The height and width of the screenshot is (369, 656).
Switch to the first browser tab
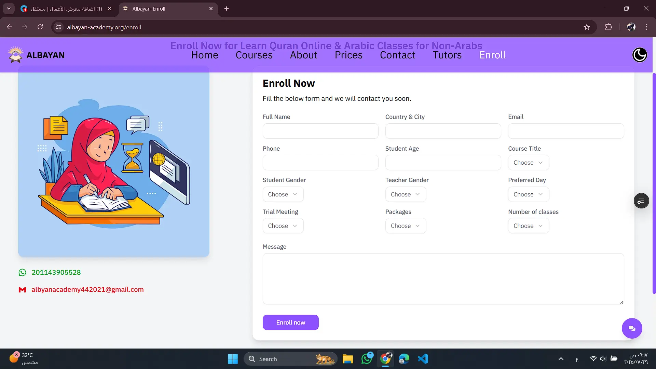(65, 9)
